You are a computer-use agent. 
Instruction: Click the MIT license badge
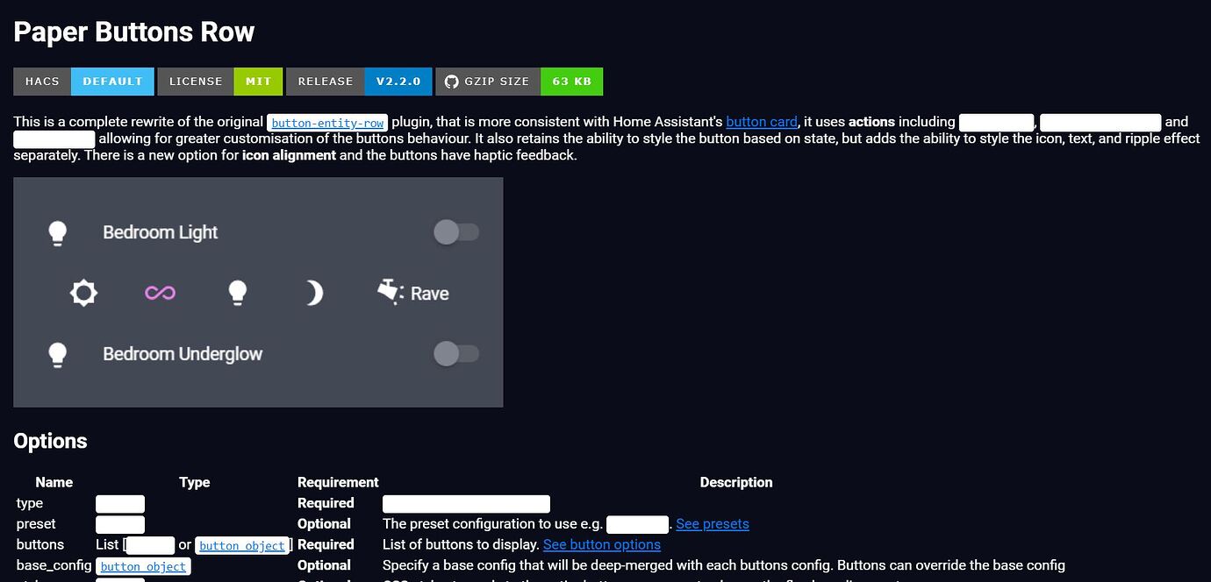(258, 81)
